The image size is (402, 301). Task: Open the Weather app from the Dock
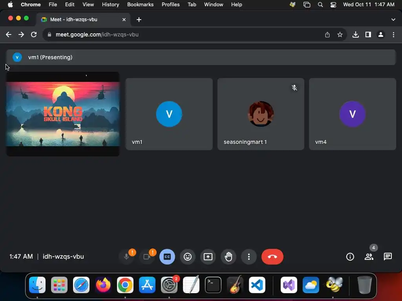[311, 285]
